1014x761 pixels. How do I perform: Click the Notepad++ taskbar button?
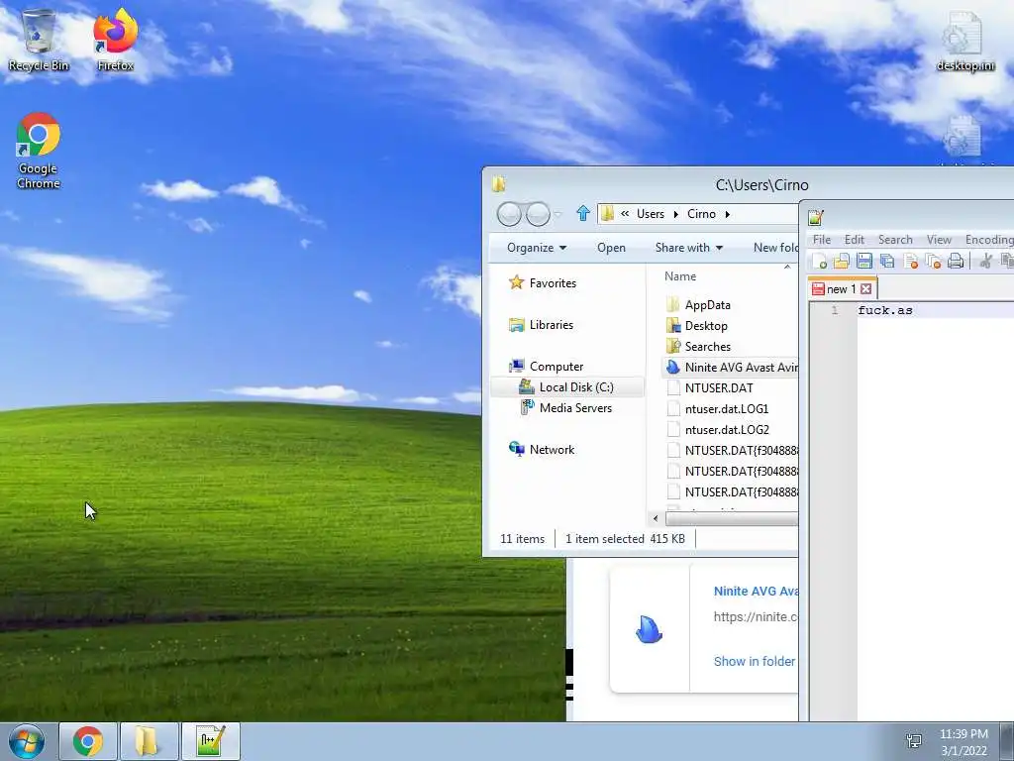211,741
